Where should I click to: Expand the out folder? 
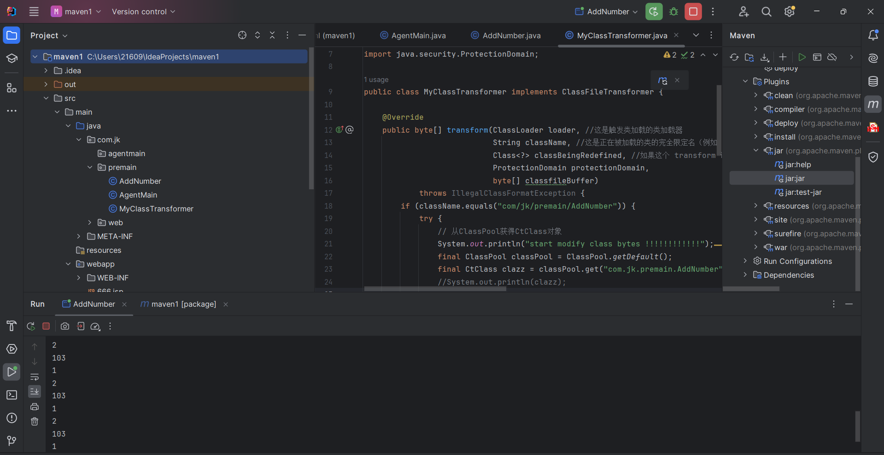46,84
